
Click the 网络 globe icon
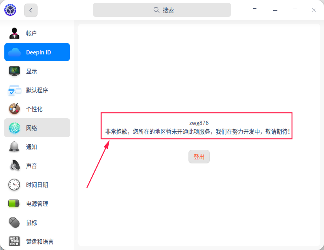15,128
